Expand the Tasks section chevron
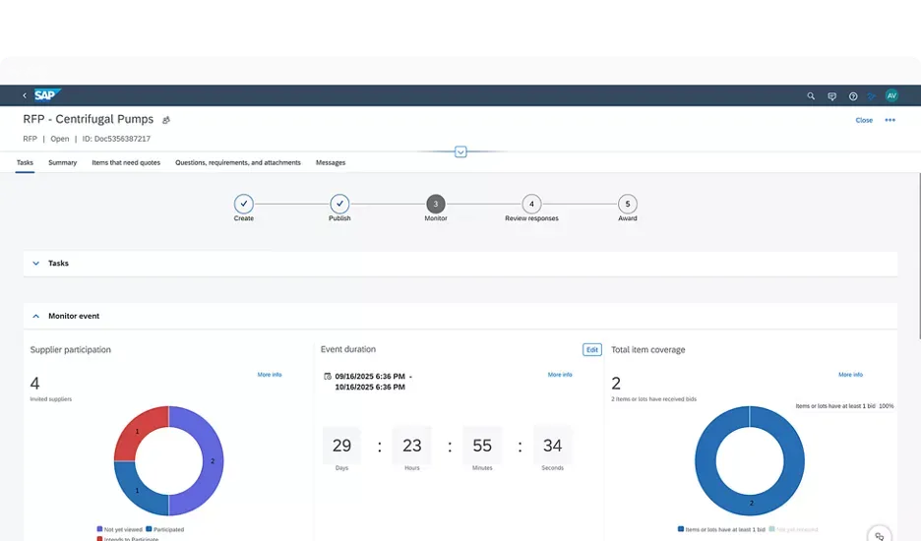This screenshot has width=921, height=541. pos(35,264)
